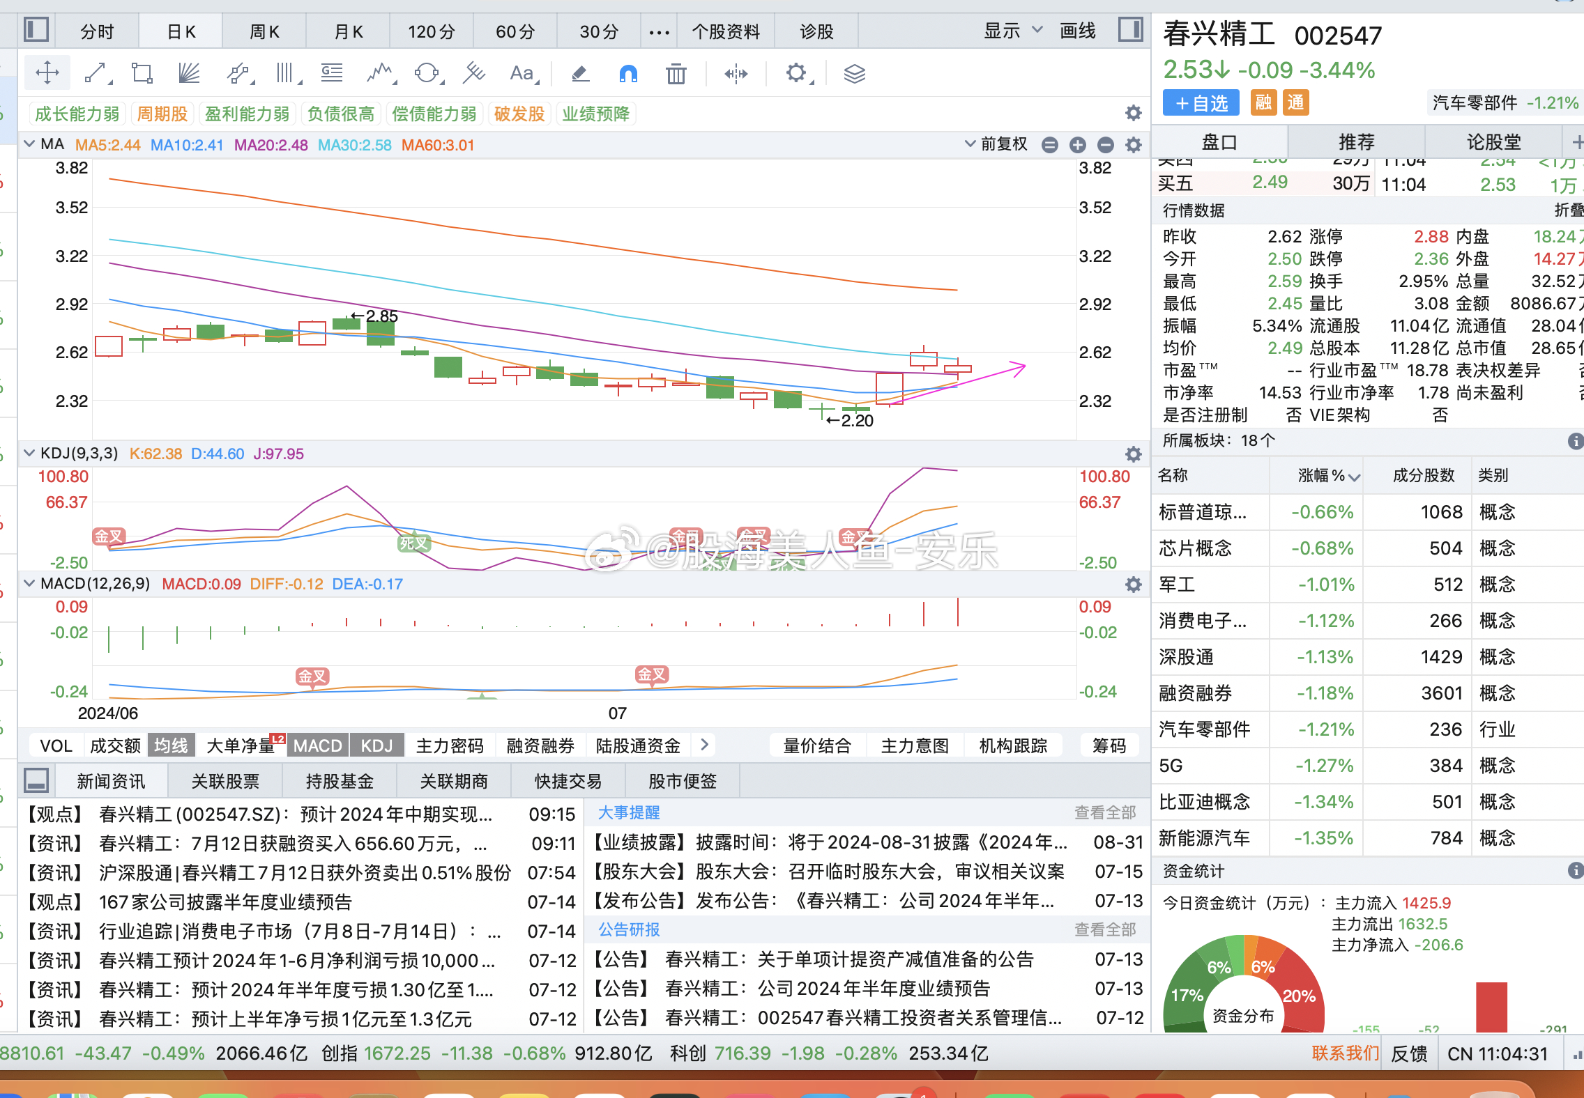This screenshot has height=1098, width=1584.
Task: Click the +自选 add watchlist button
Action: point(1201,103)
